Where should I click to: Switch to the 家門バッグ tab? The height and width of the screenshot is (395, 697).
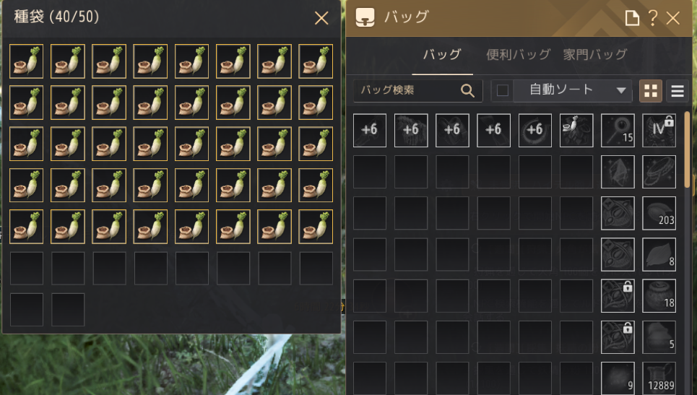(x=594, y=55)
